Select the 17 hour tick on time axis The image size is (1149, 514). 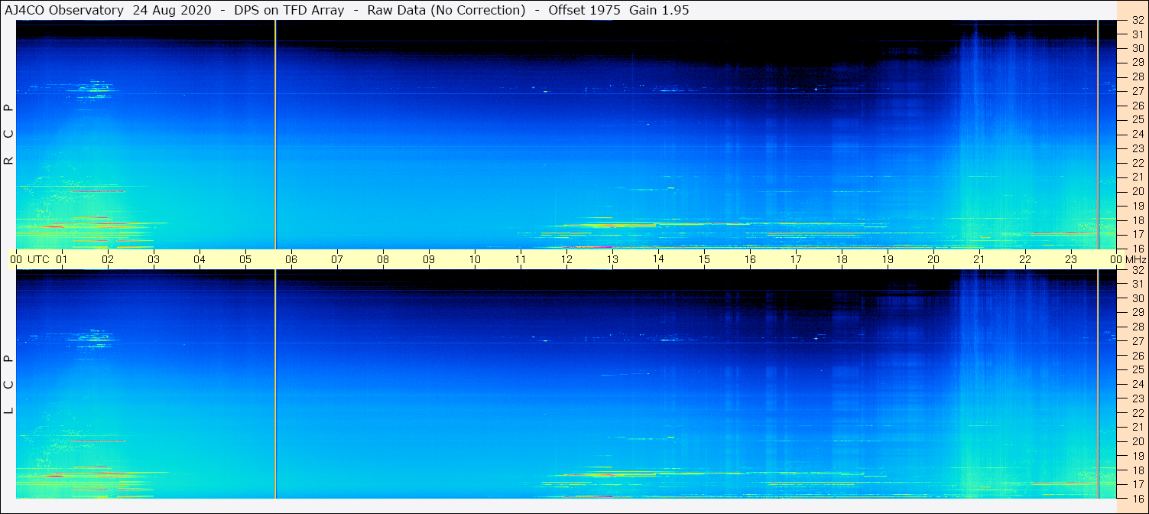pos(796,259)
